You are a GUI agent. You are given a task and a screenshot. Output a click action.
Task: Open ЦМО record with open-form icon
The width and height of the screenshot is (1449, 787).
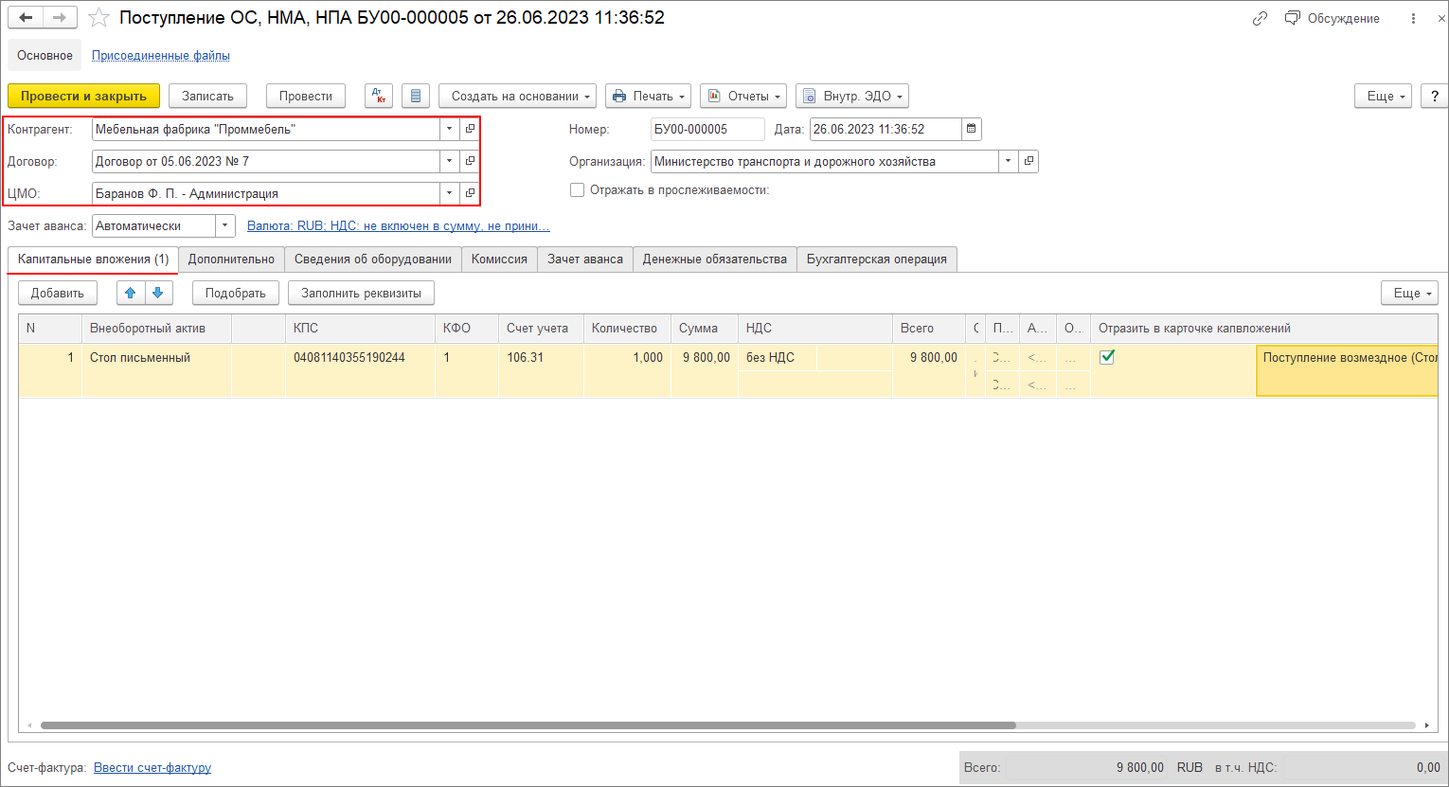coord(470,193)
